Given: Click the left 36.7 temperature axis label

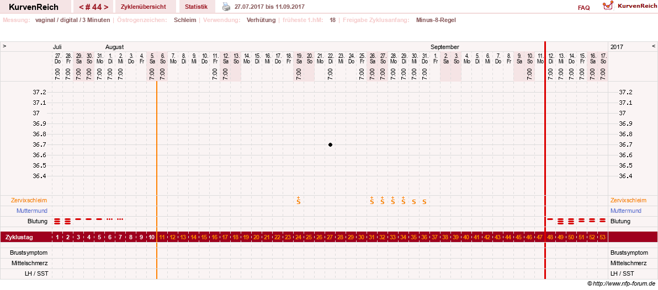Looking at the screenshot, I should click(39, 144).
